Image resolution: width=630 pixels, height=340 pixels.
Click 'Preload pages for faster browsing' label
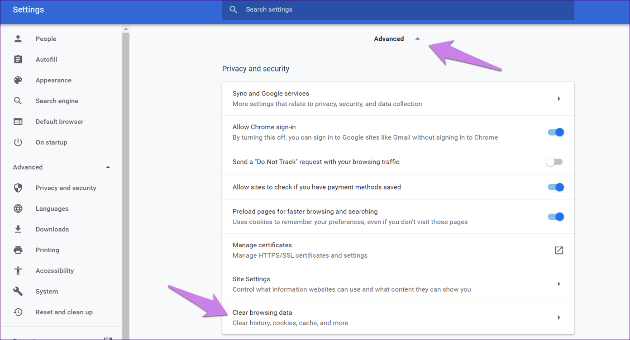coord(305,212)
